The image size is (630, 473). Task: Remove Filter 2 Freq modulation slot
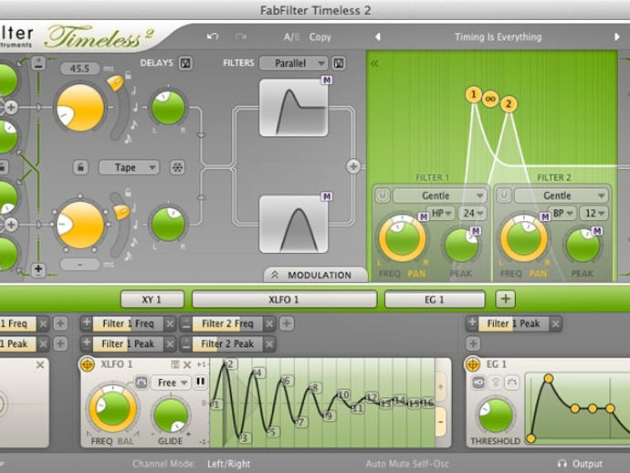pos(269,323)
